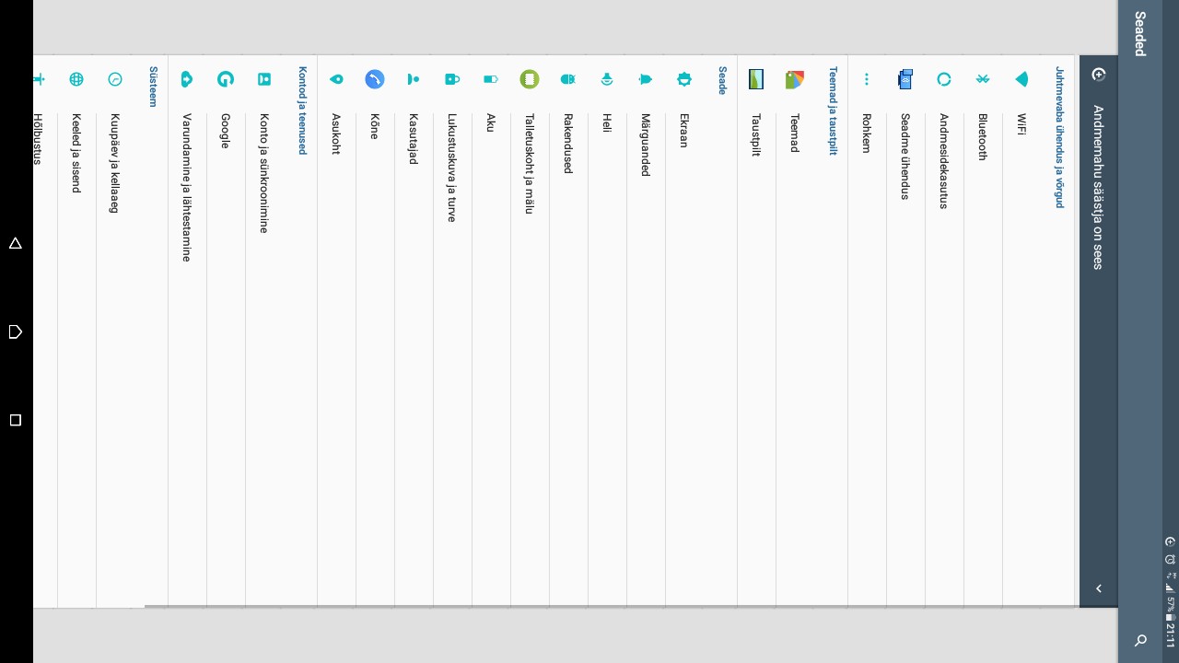Screen dimensions: 1179x663
Task: Open the Google label
Action: tap(226, 131)
